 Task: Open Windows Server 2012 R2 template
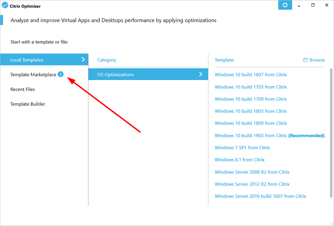click(x=252, y=184)
